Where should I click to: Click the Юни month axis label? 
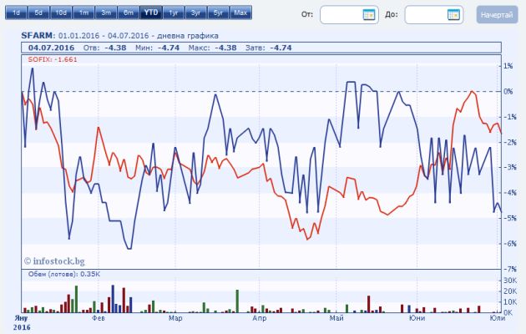[x=417, y=317]
